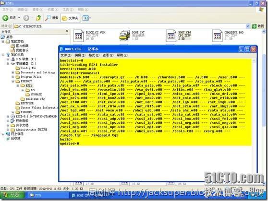Select the pxelinux.cfg folder
268x201 pixels.
point(35,99)
